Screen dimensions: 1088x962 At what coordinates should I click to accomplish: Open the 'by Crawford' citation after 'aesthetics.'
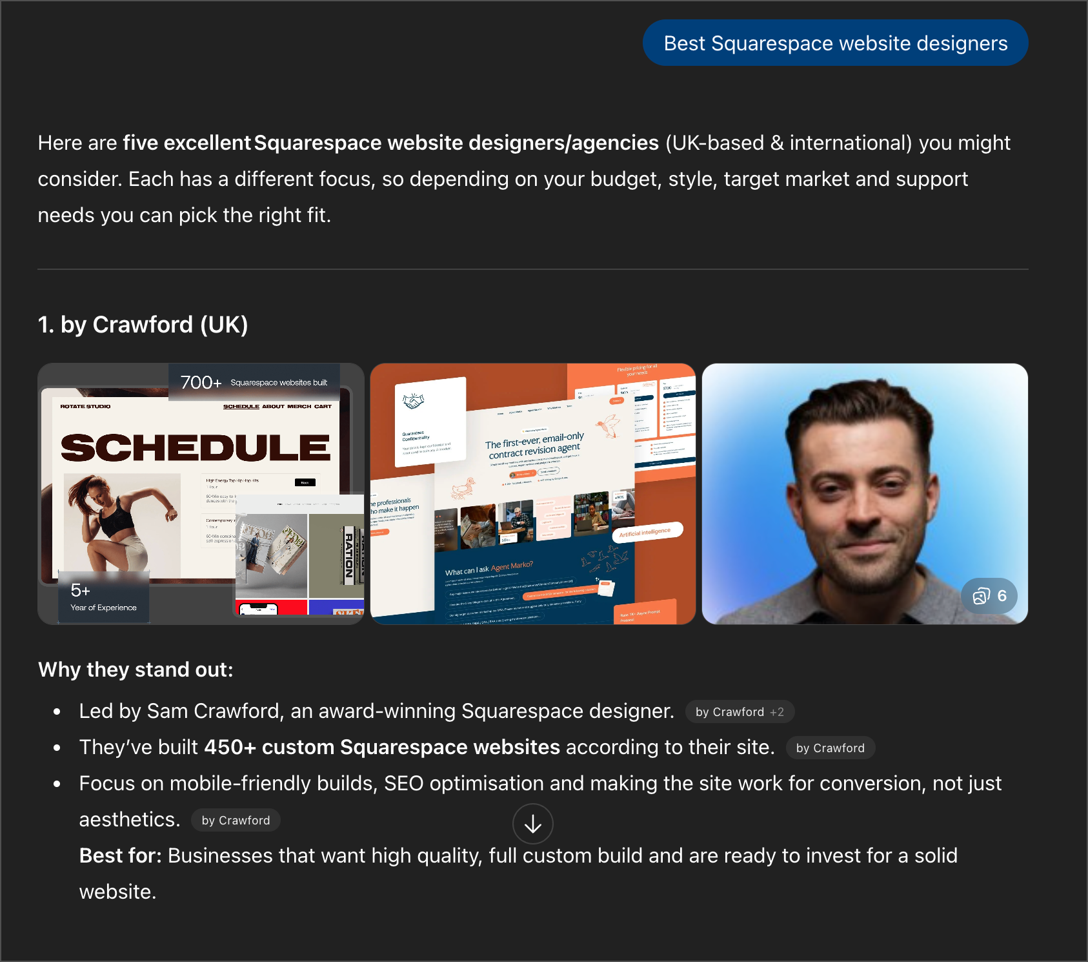click(236, 820)
